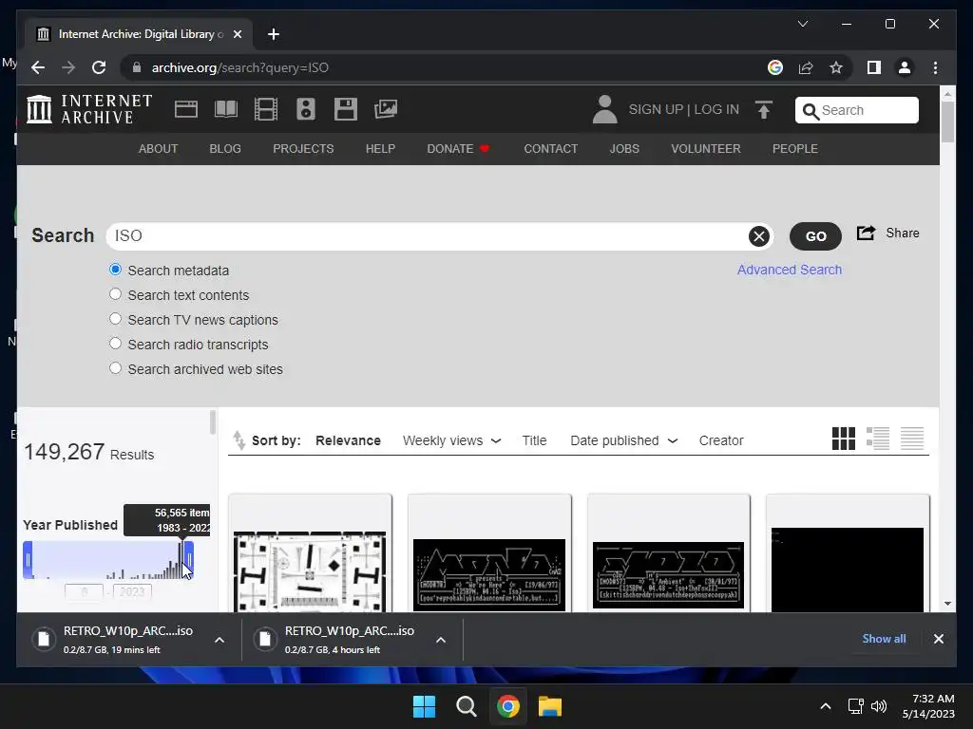The width and height of the screenshot is (973, 729).
Task: Click the Internet Archive logo
Action: click(89, 109)
